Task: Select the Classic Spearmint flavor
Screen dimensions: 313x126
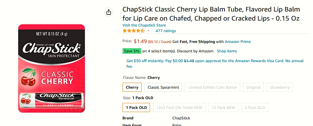Action: pyautogui.click(x=163, y=87)
